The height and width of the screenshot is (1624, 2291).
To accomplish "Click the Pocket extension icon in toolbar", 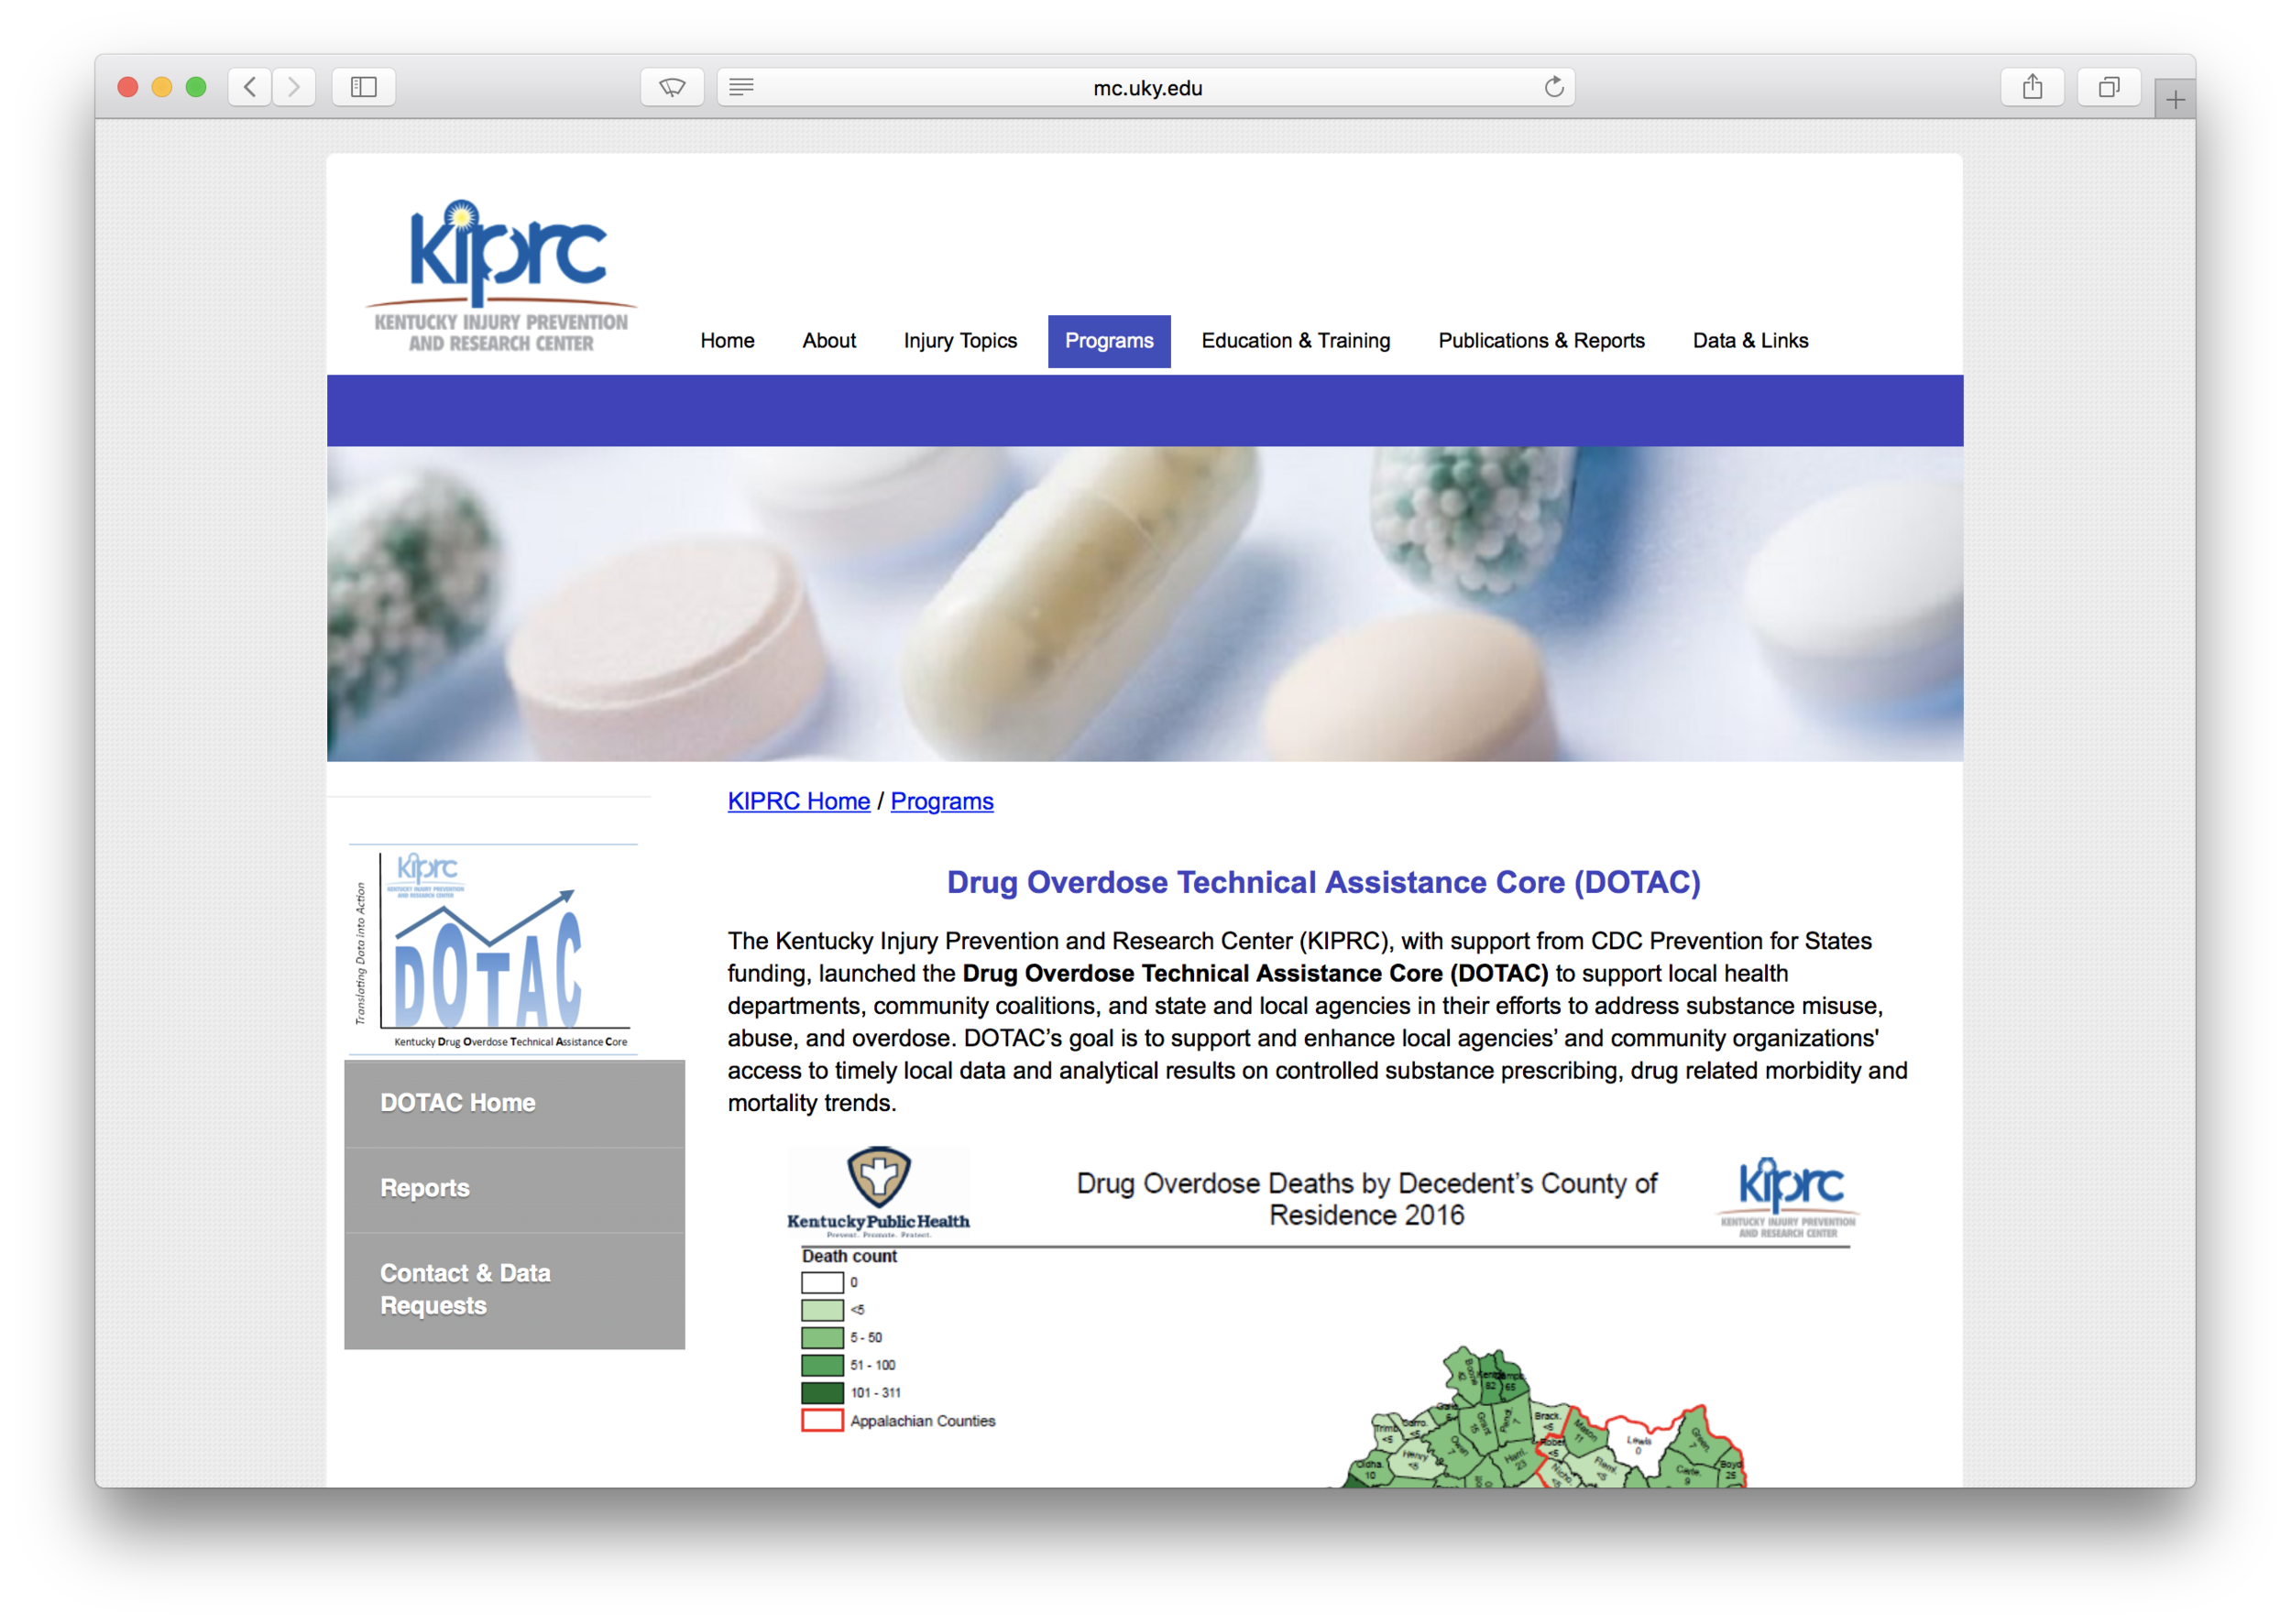I will pos(673,87).
